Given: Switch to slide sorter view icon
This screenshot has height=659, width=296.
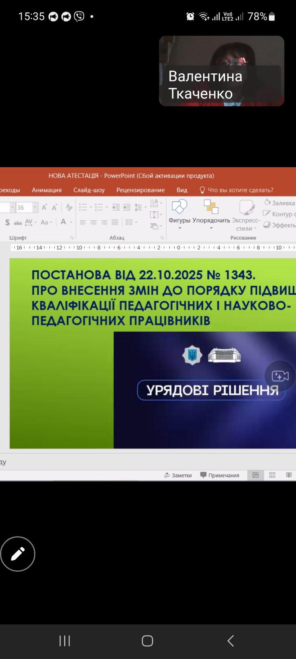Looking at the screenshot, I should pyautogui.click(x=272, y=475).
